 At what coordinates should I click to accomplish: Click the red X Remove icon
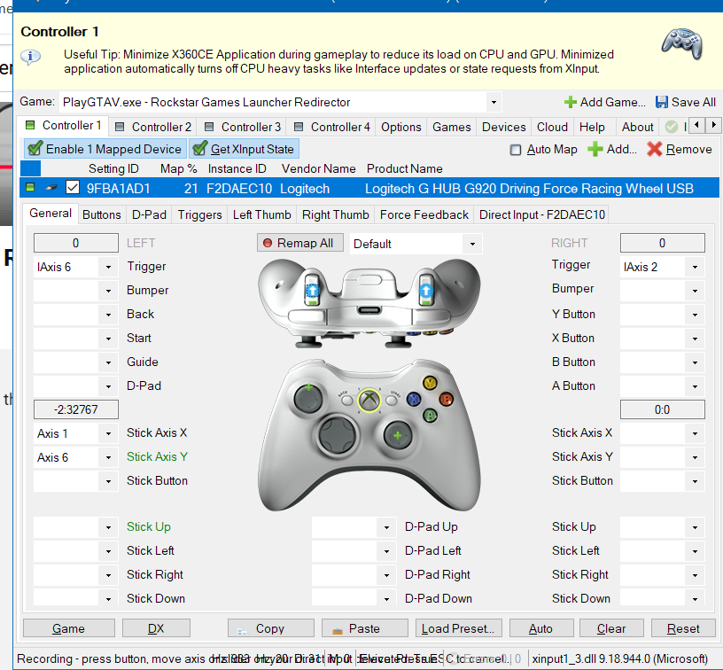point(654,149)
